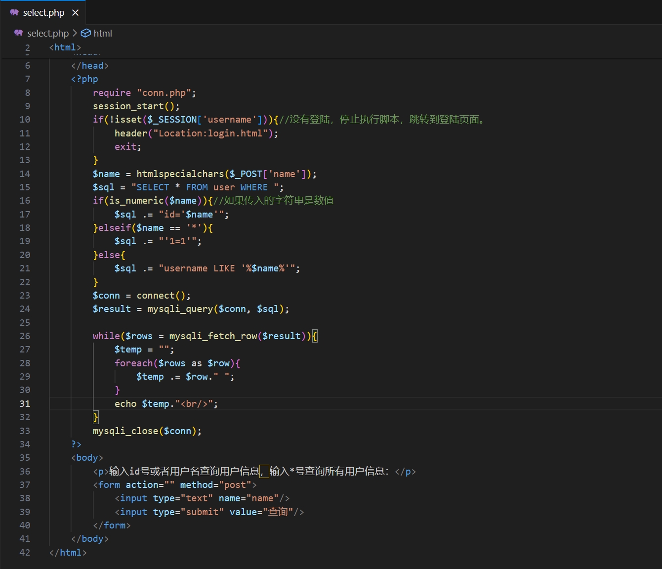
Task: Click the exit; statement
Action: click(128, 147)
